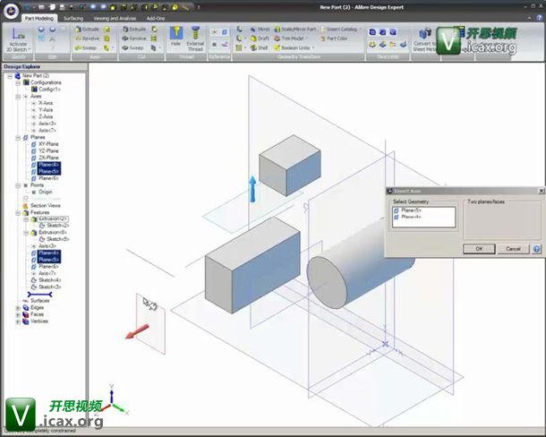Screen dimensions: 546x437
Task: Select Plane<5> in the Select Geometry list
Action: (x=411, y=210)
